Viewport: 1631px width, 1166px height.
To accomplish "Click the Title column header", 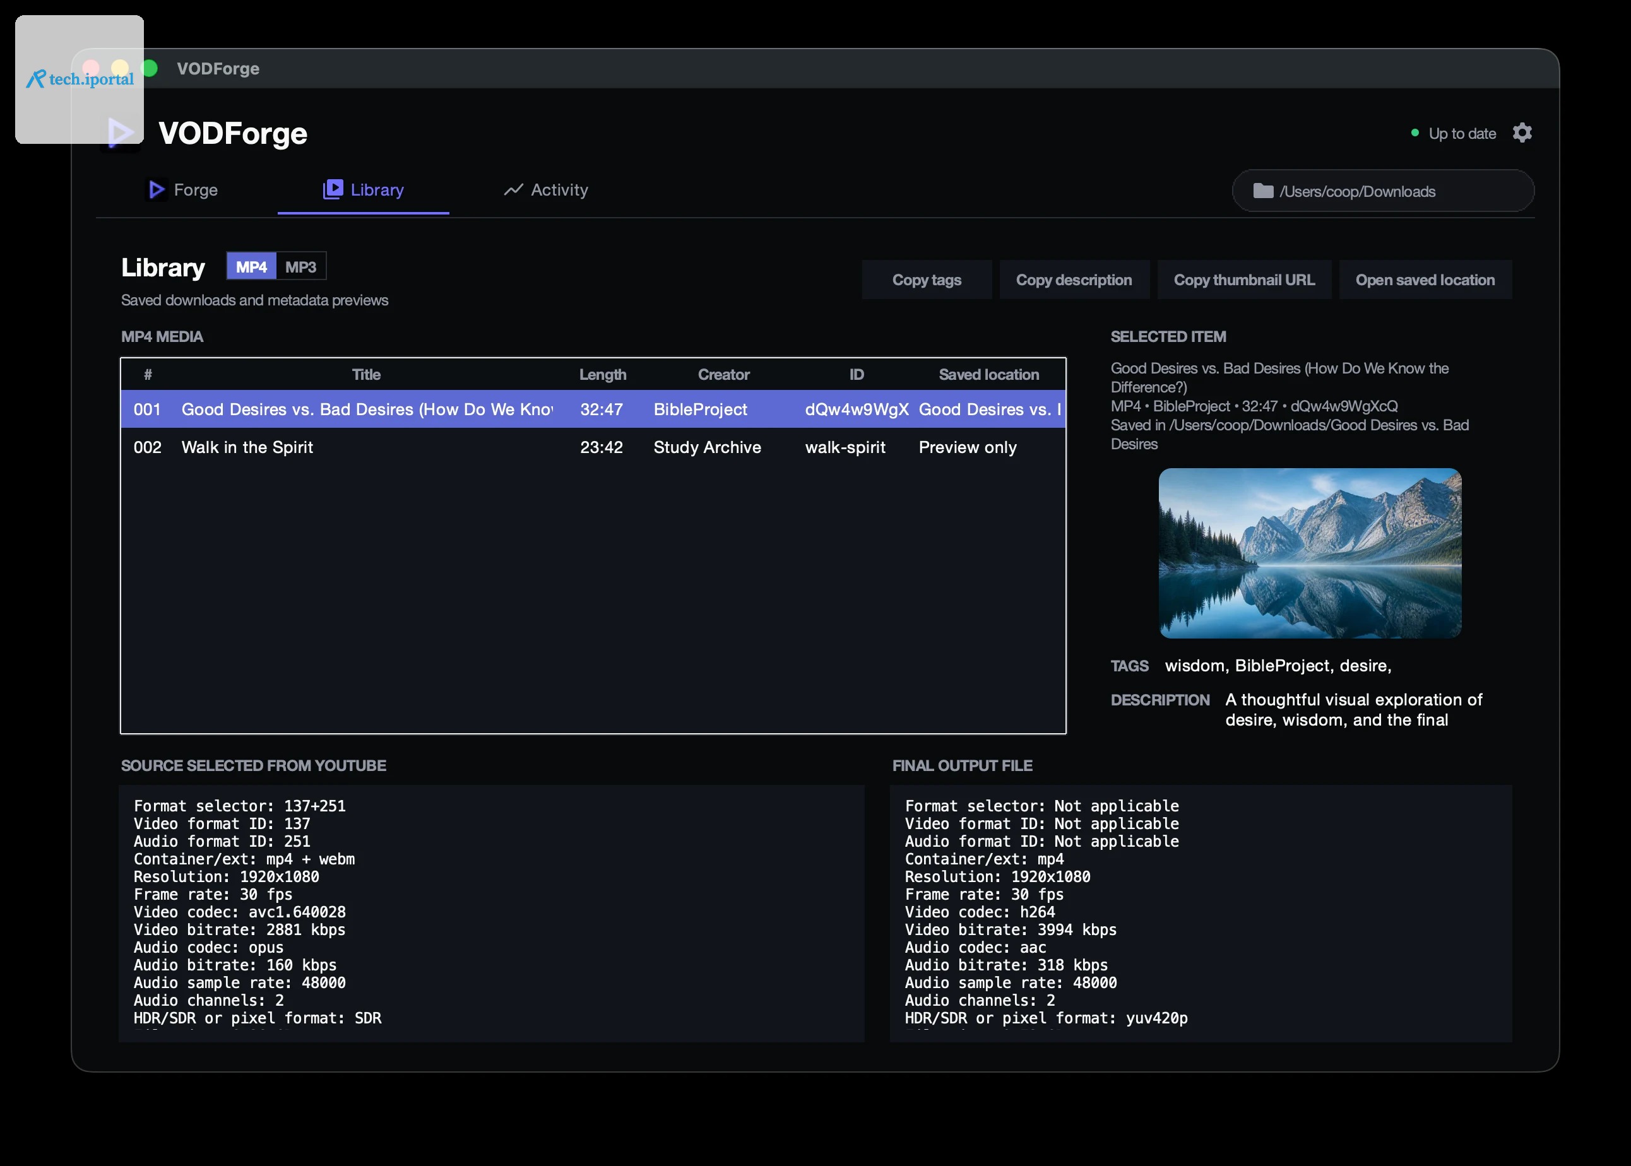I will (x=366, y=375).
